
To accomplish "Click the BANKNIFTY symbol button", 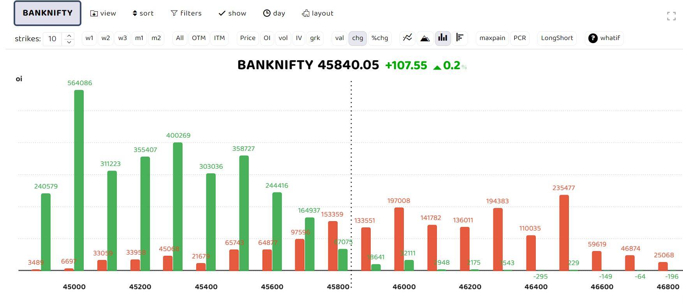I will (48, 13).
